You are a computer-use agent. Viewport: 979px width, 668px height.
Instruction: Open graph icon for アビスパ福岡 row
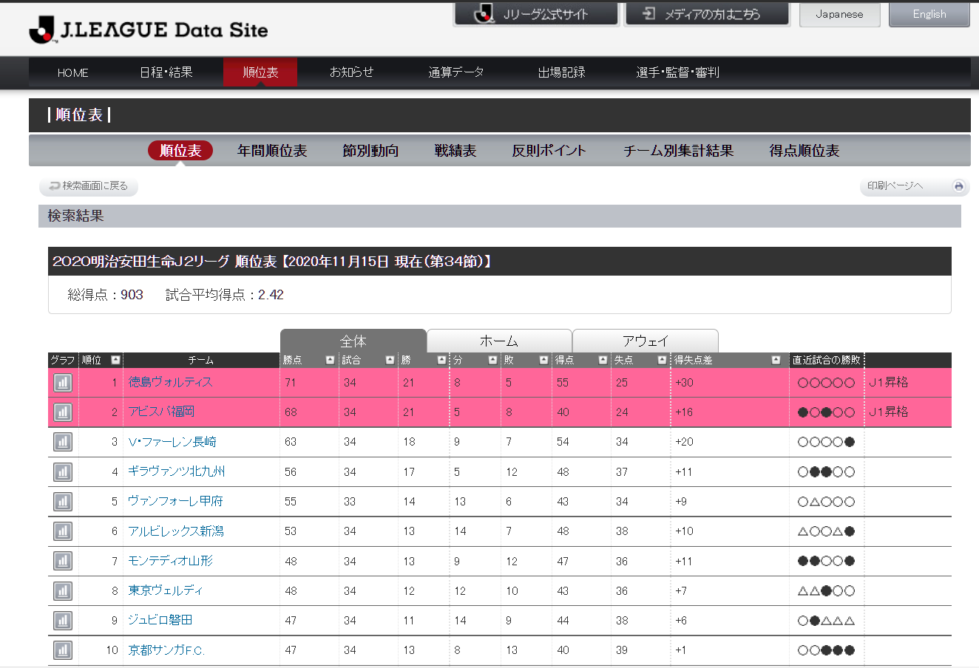[x=63, y=412]
